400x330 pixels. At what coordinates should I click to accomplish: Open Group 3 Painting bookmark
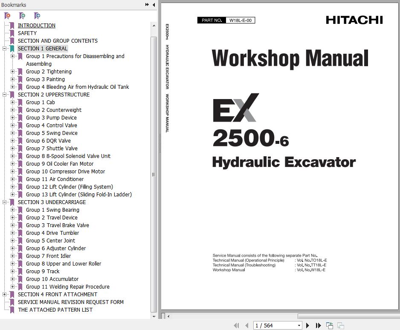(x=45, y=79)
